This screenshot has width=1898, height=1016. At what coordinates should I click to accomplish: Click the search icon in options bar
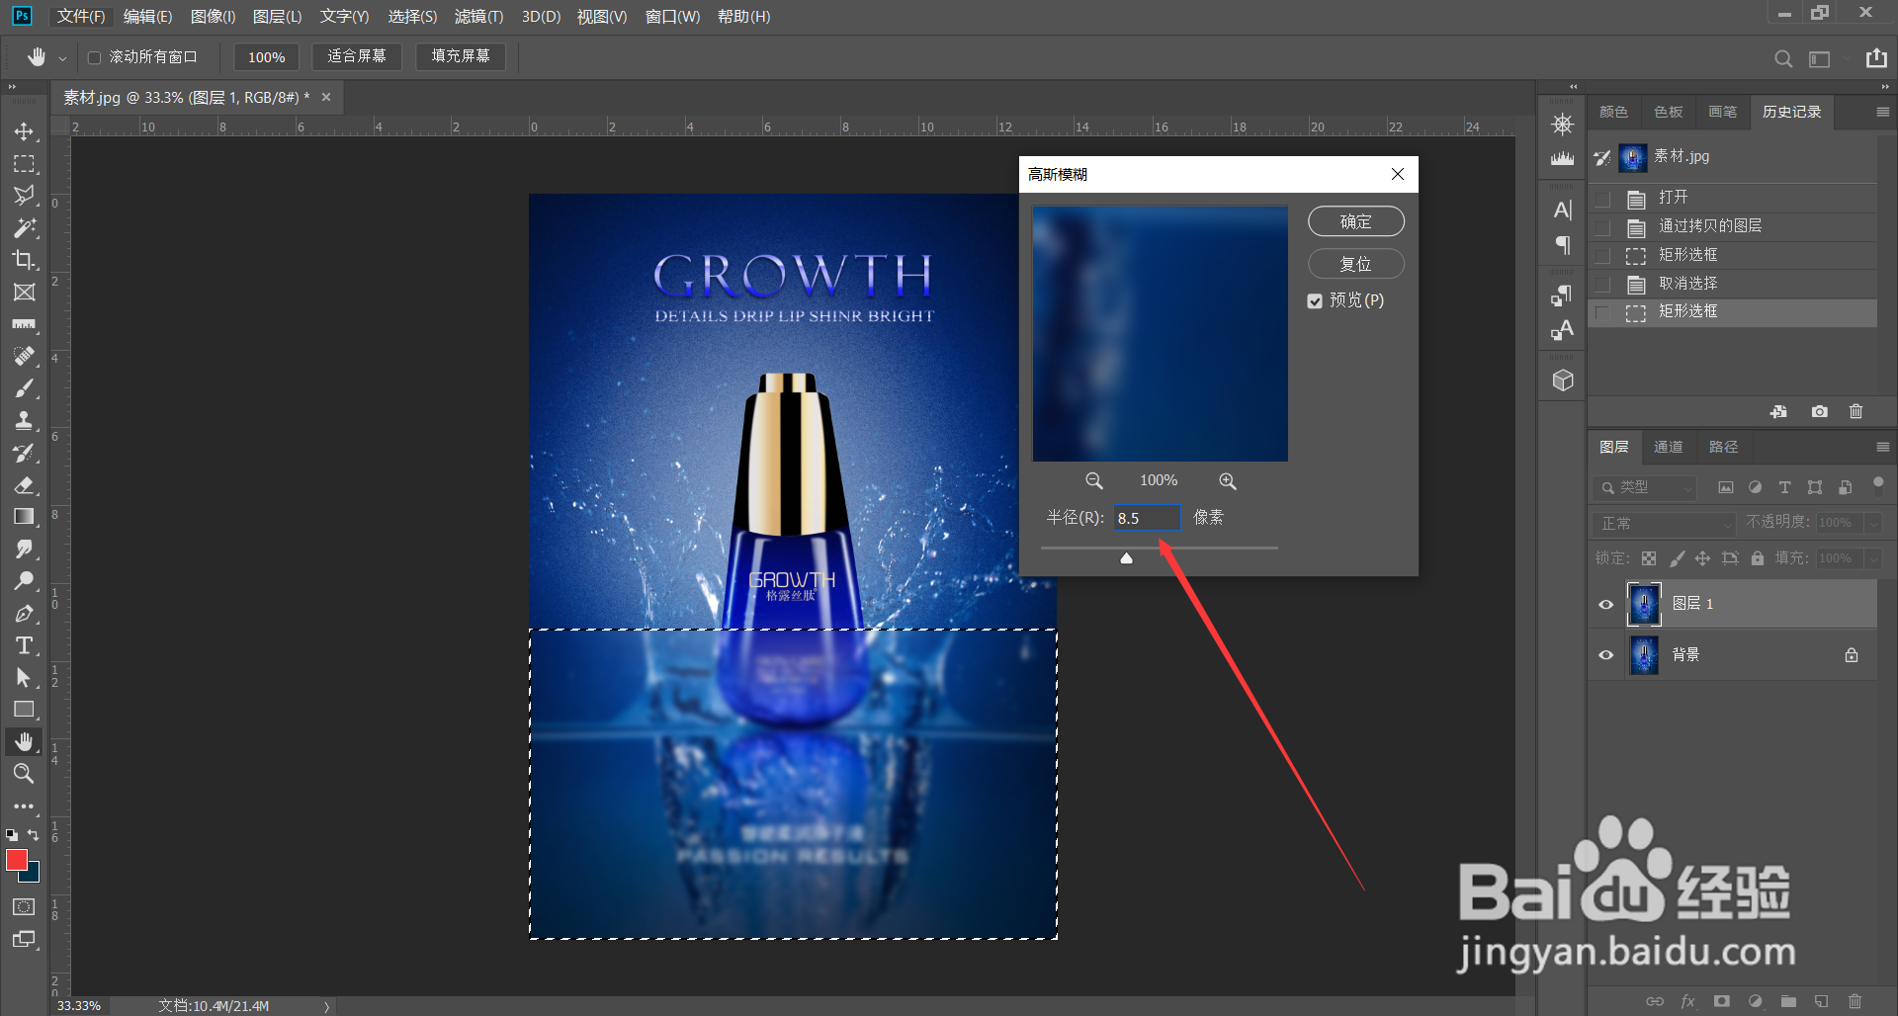1783,58
